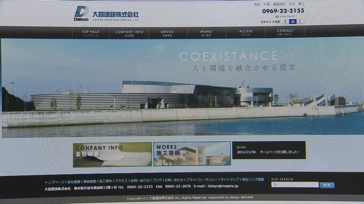Set font size to L
This screenshot has height=204, width=364.
point(300,21)
